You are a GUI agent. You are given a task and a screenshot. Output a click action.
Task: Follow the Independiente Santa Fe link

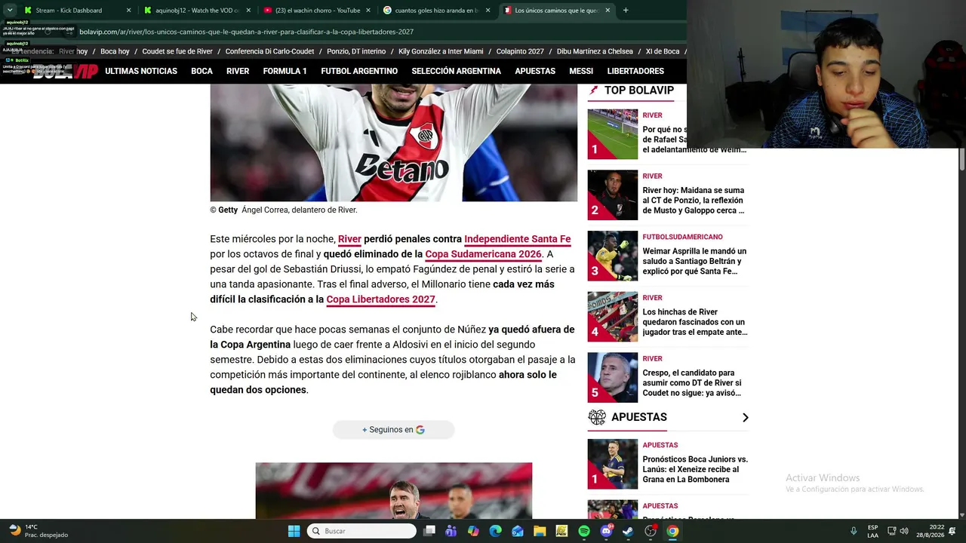point(517,239)
